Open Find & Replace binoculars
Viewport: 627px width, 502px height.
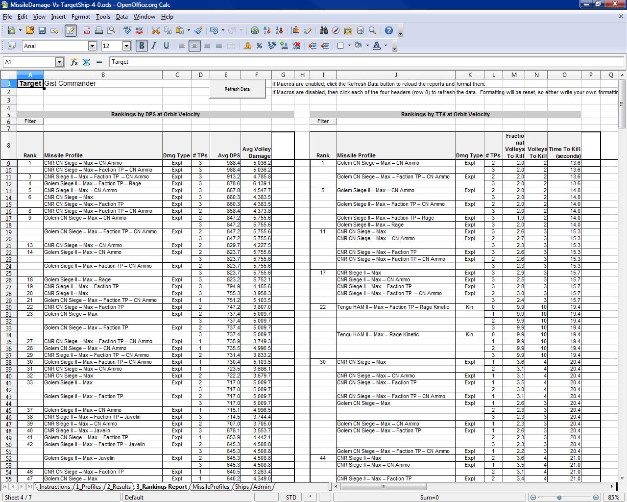click(323, 30)
